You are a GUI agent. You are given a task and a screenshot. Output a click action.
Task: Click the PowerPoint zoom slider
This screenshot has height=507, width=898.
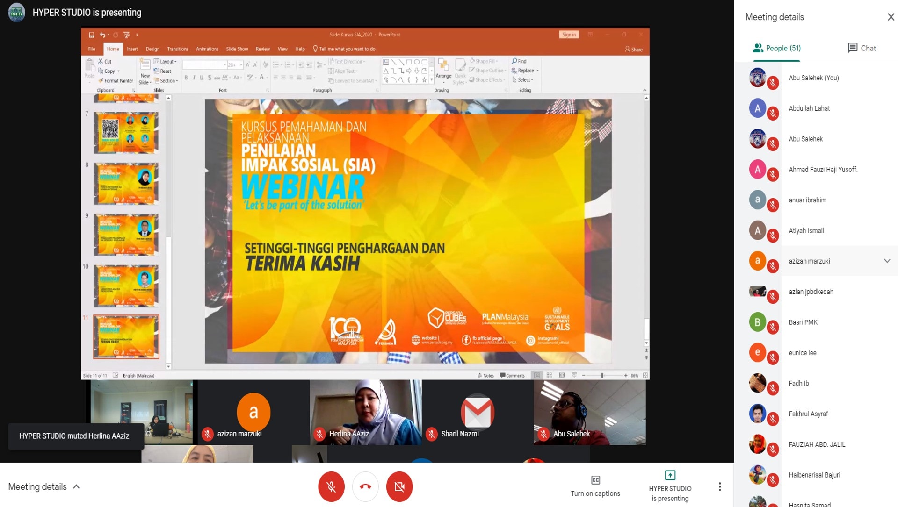[x=602, y=375]
